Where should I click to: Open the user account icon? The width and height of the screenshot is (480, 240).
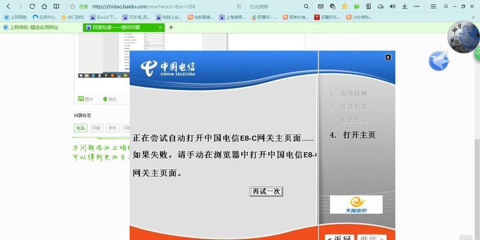click(x=446, y=7)
